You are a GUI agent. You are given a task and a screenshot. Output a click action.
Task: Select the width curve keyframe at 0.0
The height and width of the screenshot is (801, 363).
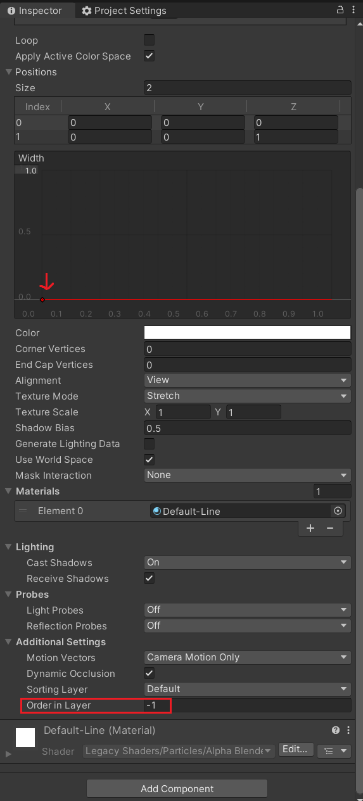42,300
